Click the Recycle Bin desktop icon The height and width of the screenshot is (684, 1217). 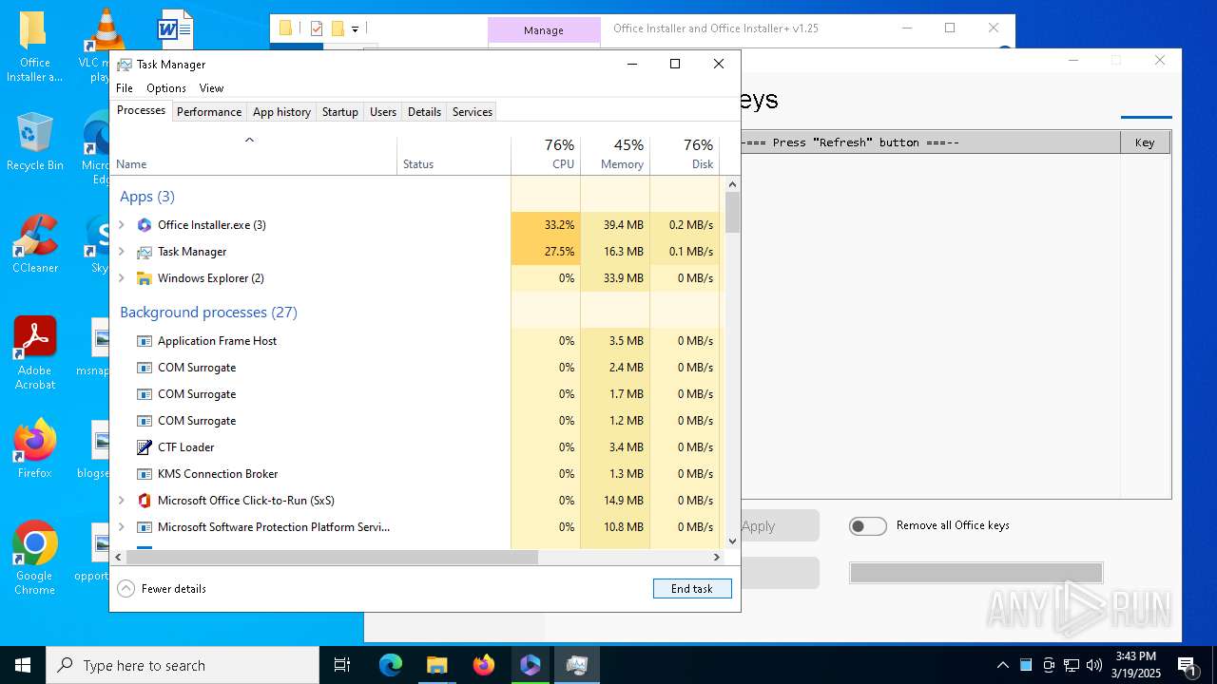[35, 142]
